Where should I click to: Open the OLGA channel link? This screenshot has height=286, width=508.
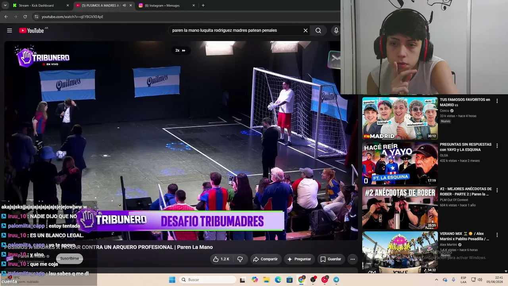[444, 155]
